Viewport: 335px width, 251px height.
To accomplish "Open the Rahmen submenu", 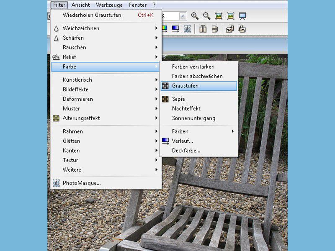I will (106, 131).
